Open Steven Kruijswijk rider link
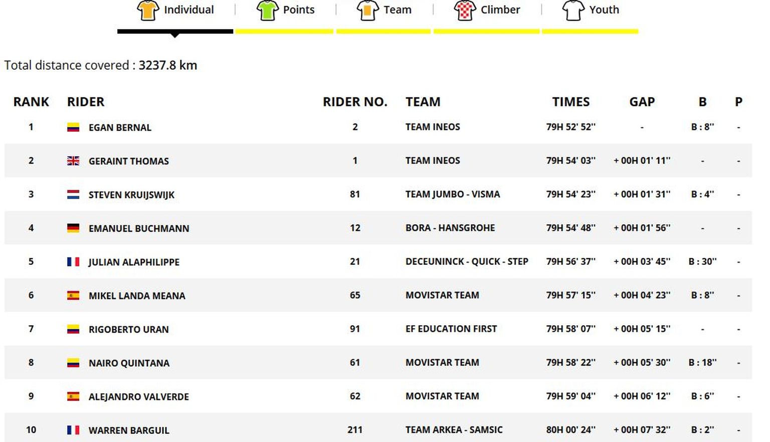Image resolution: width=770 pixels, height=442 pixels. (131, 195)
